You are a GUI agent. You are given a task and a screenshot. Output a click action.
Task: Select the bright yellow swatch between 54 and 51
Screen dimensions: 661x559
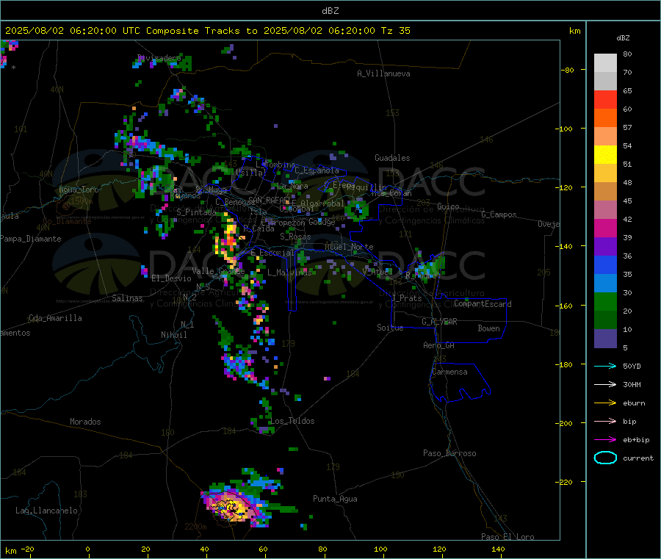pos(605,155)
